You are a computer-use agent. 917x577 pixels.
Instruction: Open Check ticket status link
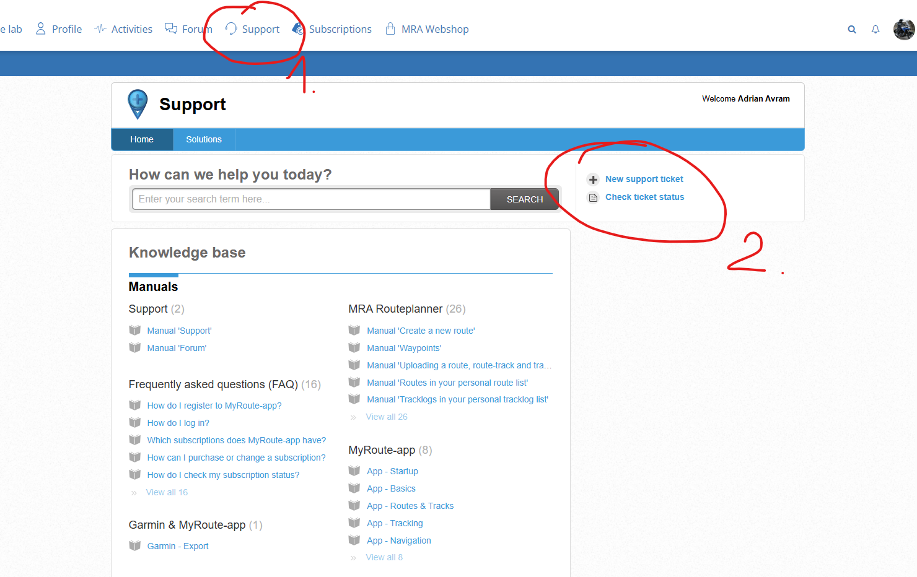(645, 197)
